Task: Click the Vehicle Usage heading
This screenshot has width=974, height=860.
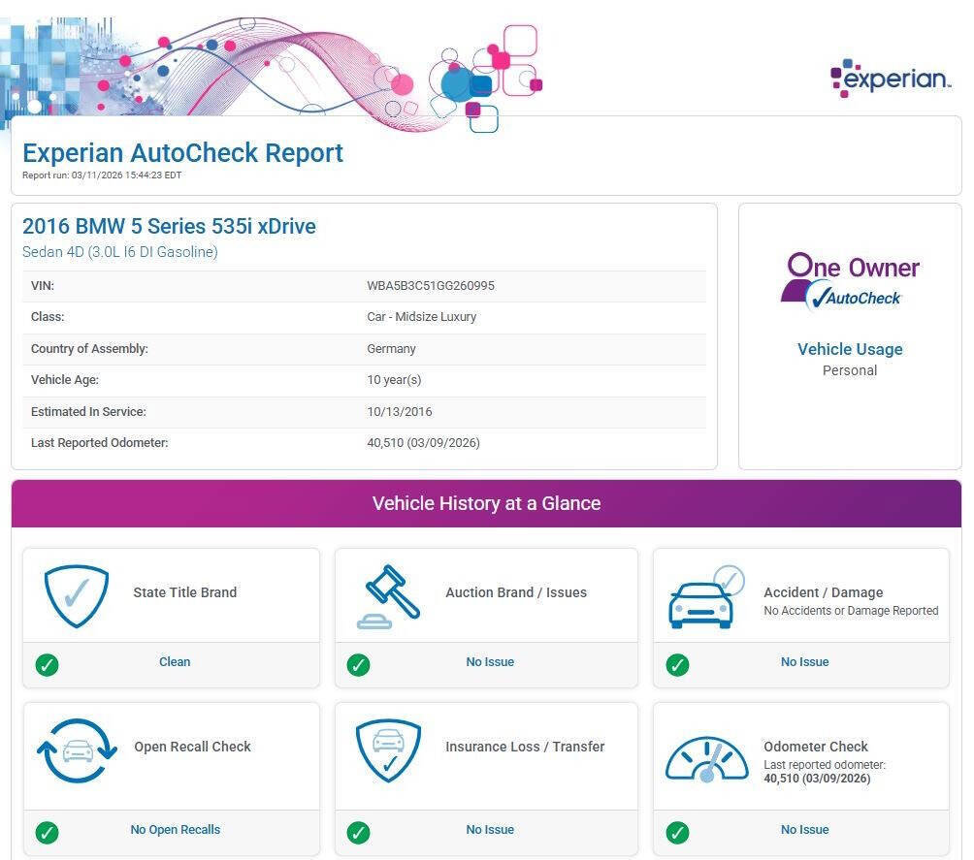Action: 850,349
